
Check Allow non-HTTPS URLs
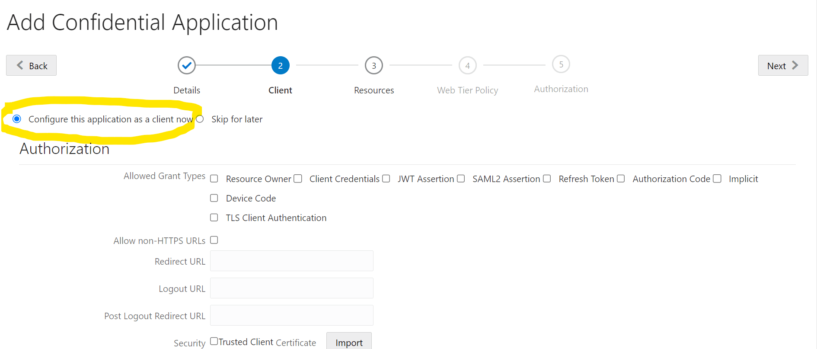click(214, 240)
